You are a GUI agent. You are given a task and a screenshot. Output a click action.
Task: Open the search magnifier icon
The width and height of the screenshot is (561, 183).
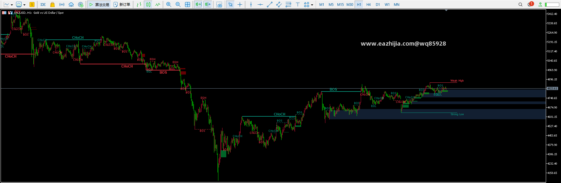[x=520, y=4]
